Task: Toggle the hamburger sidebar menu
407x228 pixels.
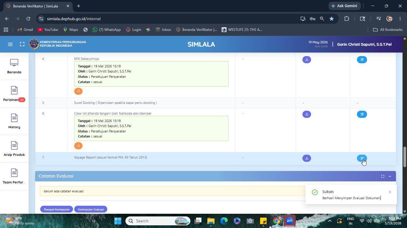Action: pos(10,44)
